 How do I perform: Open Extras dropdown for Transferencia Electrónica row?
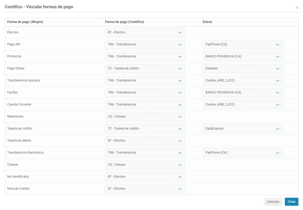coord(242,153)
